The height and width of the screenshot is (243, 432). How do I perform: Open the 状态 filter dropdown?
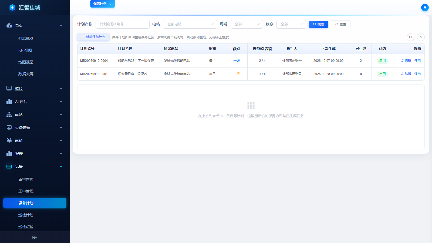[x=291, y=24]
